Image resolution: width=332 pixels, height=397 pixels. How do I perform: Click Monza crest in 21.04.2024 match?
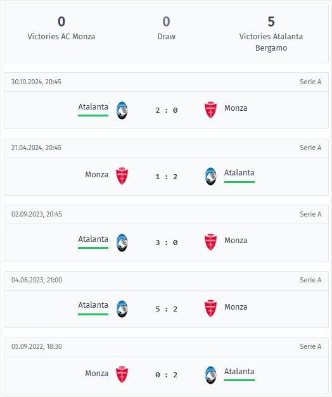[122, 176]
